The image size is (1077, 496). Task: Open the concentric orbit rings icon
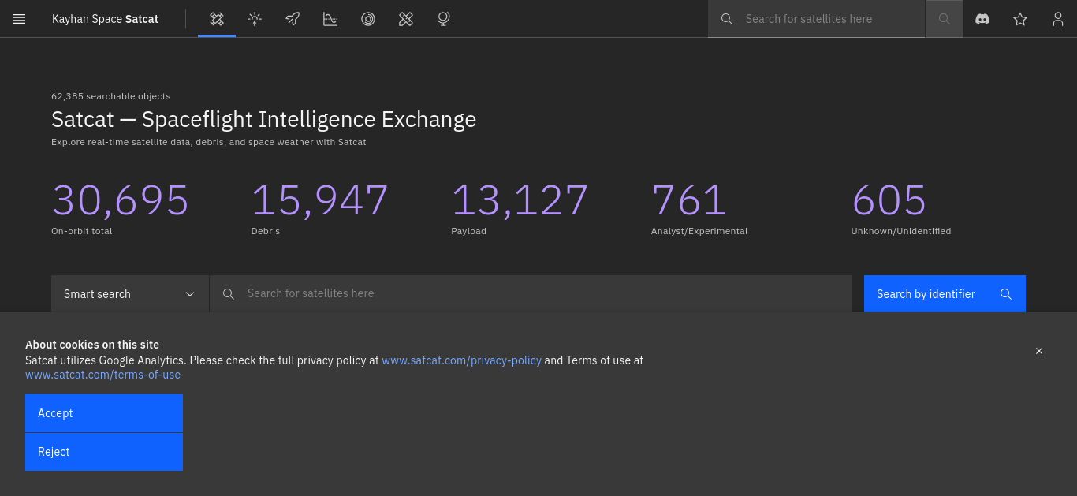[368, 19]
